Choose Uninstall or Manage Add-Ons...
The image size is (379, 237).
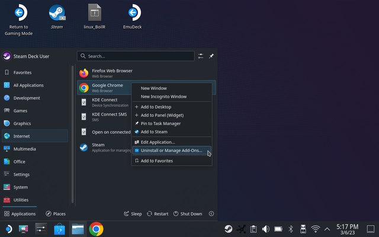172,150
